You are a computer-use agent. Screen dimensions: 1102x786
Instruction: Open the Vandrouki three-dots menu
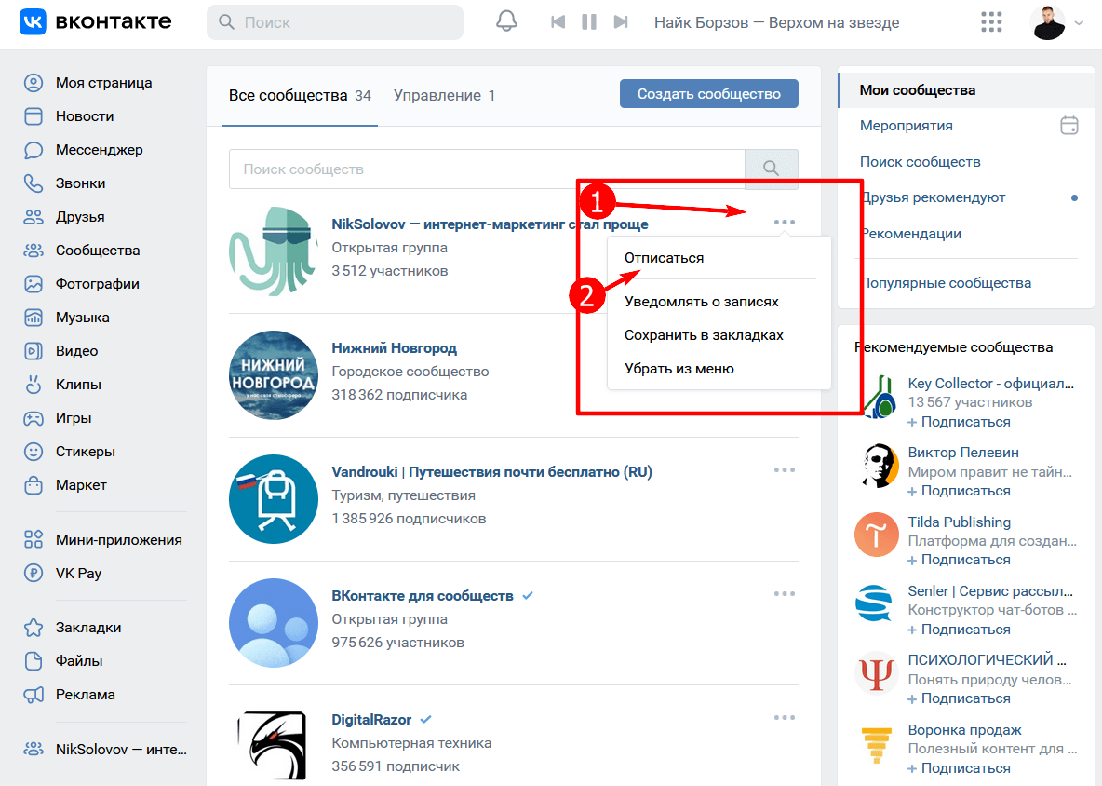(x=785, y=469)
